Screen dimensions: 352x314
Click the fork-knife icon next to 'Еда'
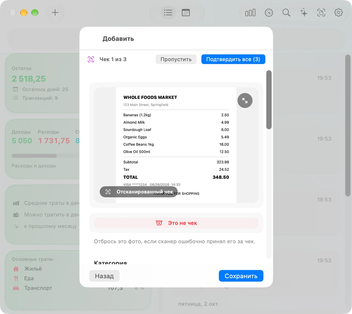pyautogui.click(x=16, y=278)
